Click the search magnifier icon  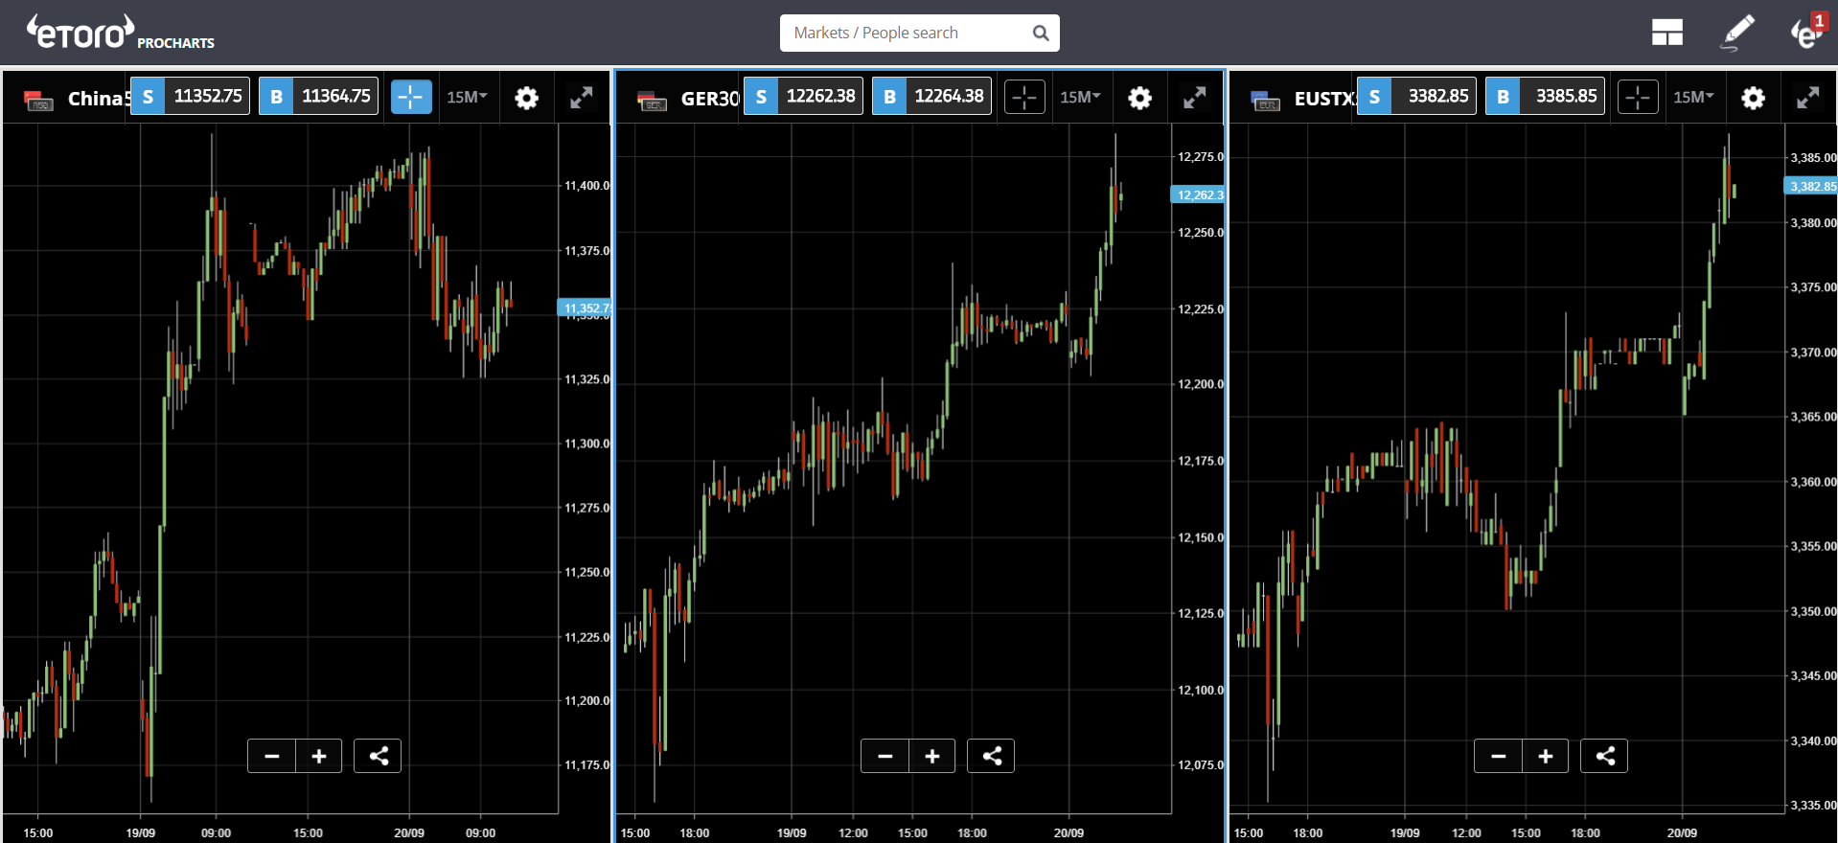1041,33
